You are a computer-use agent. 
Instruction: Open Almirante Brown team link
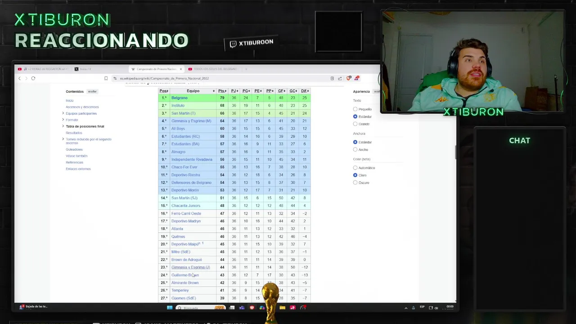click(x=185, y=283)
